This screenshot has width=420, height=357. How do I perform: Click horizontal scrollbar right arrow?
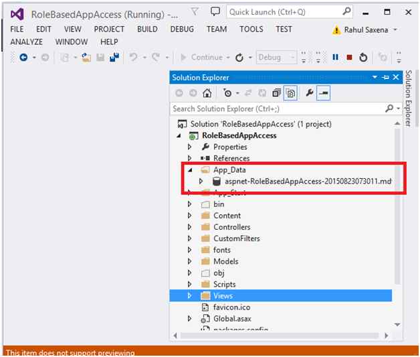click(x=387, y=336)
